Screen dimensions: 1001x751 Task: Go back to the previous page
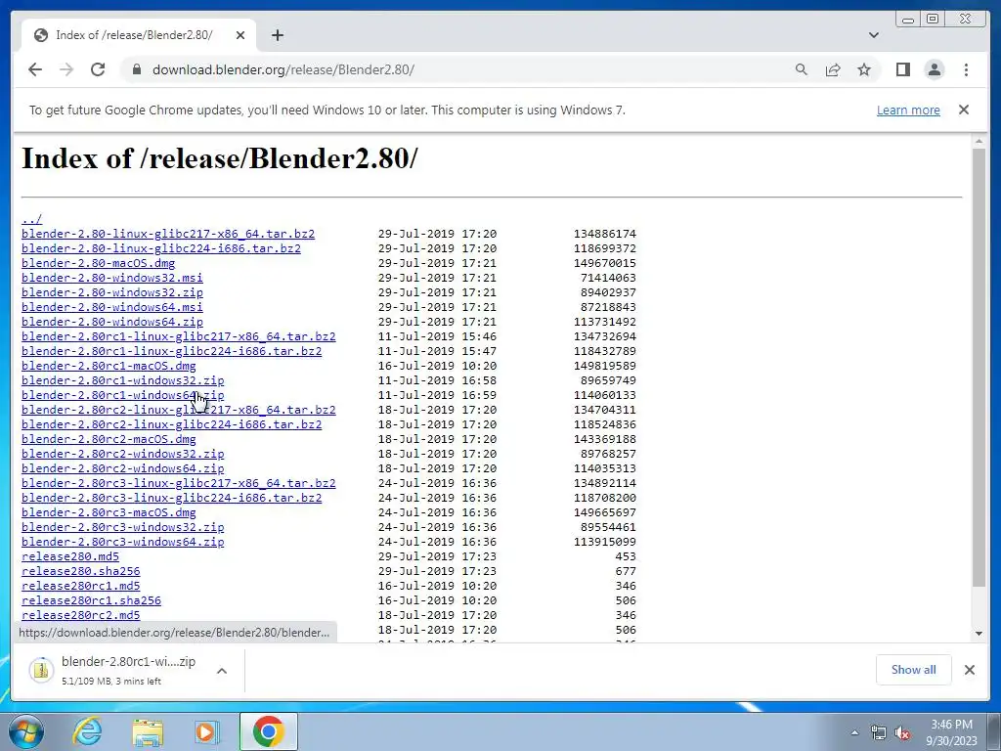point(35,69)
